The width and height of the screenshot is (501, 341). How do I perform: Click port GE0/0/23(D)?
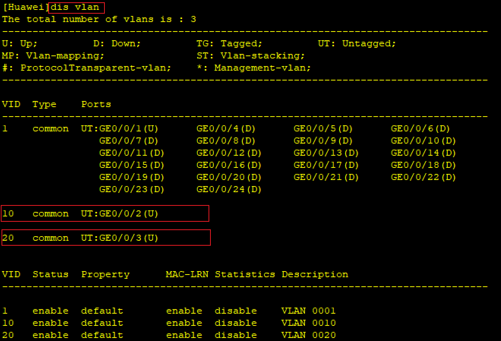click(131, 189)
